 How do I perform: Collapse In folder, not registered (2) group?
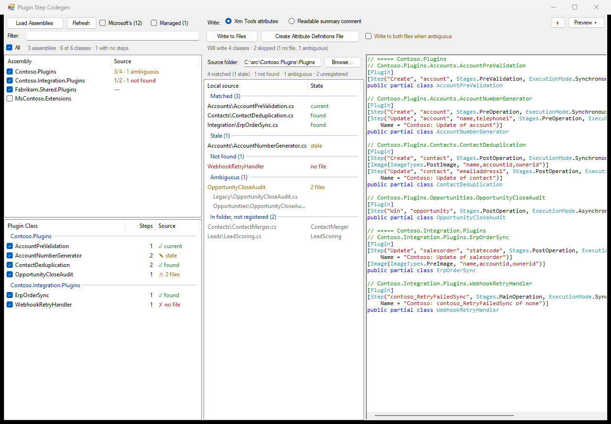coord(243,217)
